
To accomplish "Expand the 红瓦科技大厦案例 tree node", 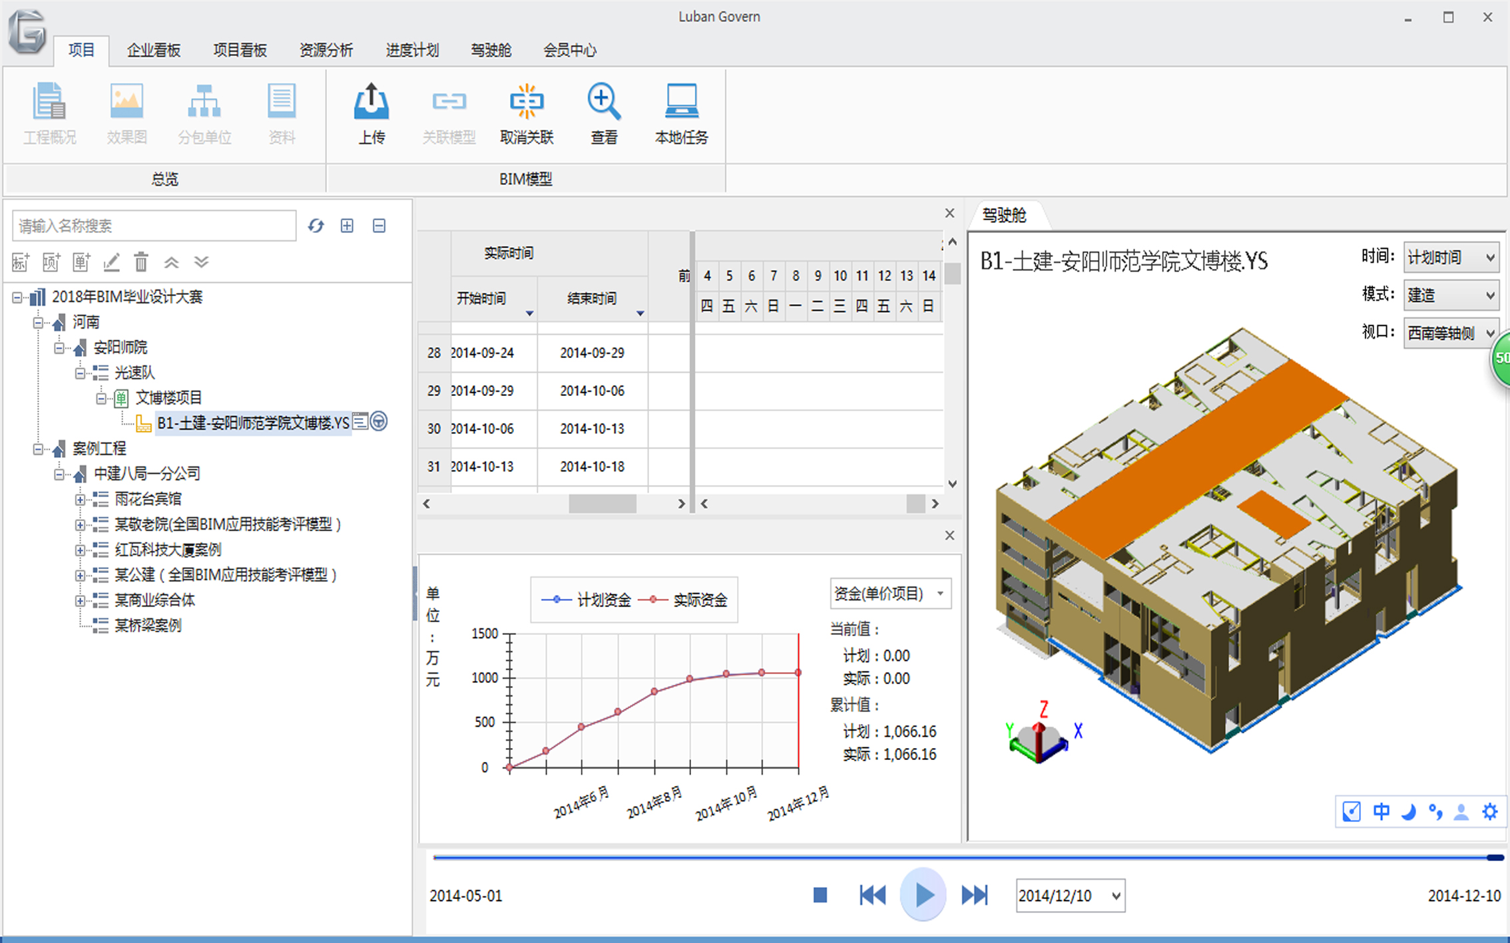I will click(80, 550).
